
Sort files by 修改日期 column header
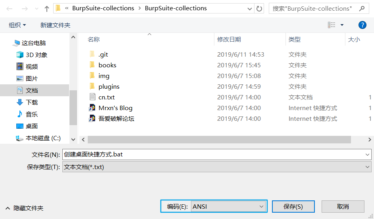[229, 39]
